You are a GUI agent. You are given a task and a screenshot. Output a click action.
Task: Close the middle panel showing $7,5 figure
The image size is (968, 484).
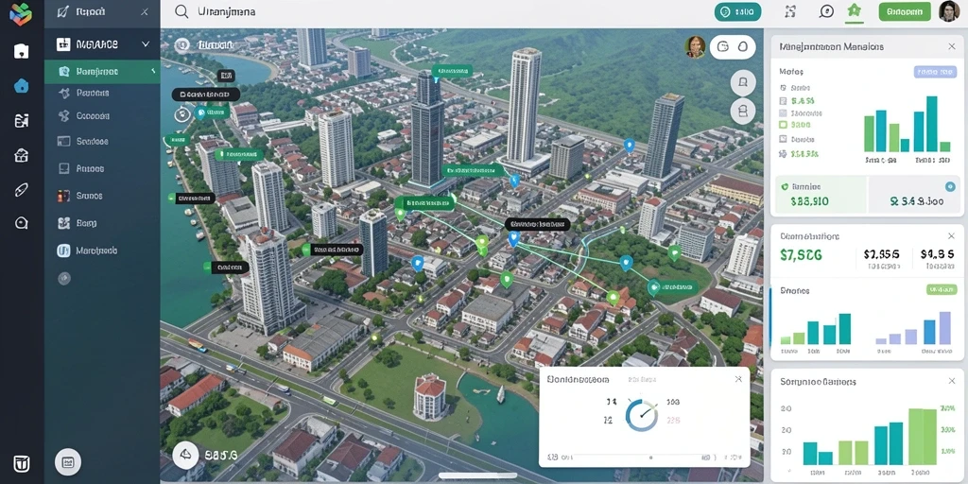tap(951, 235)
